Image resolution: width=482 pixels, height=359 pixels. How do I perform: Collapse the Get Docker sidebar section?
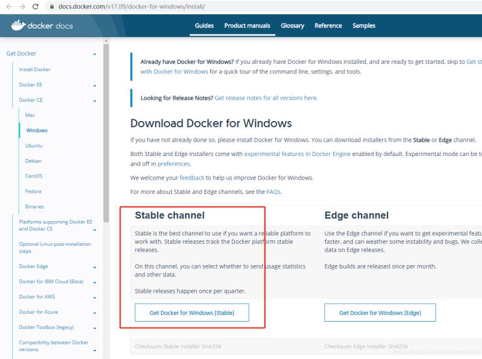(94, 54)
